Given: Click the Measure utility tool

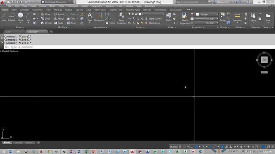Looking at the screenshot, I should 237,18.
